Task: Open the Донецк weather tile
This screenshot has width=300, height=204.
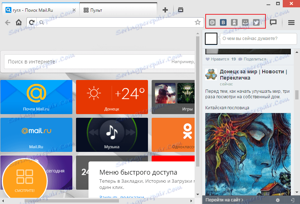Action: coord(112,97)
